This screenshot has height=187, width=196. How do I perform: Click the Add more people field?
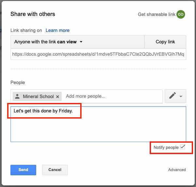(111, 96)
